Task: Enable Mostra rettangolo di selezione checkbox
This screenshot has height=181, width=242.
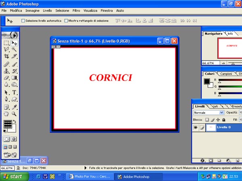Action: (66, 21)
